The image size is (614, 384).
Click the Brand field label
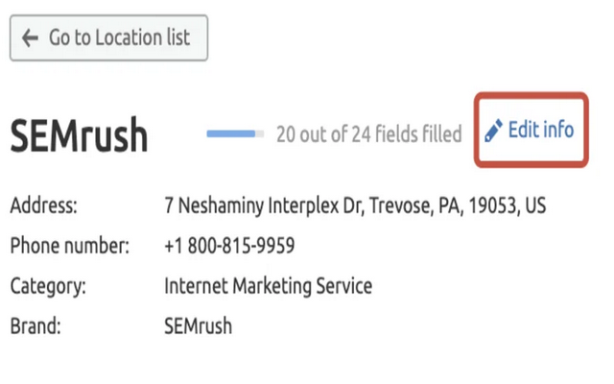[x=35, y=326]
